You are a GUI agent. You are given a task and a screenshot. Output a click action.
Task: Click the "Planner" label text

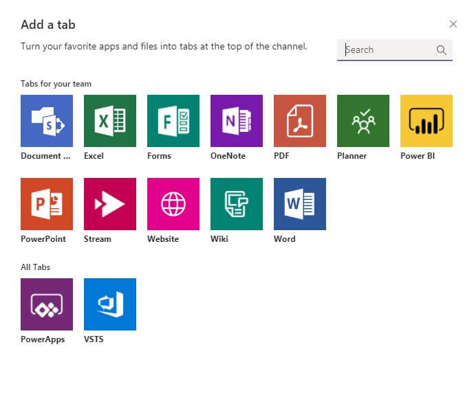[x=352, y=156]
